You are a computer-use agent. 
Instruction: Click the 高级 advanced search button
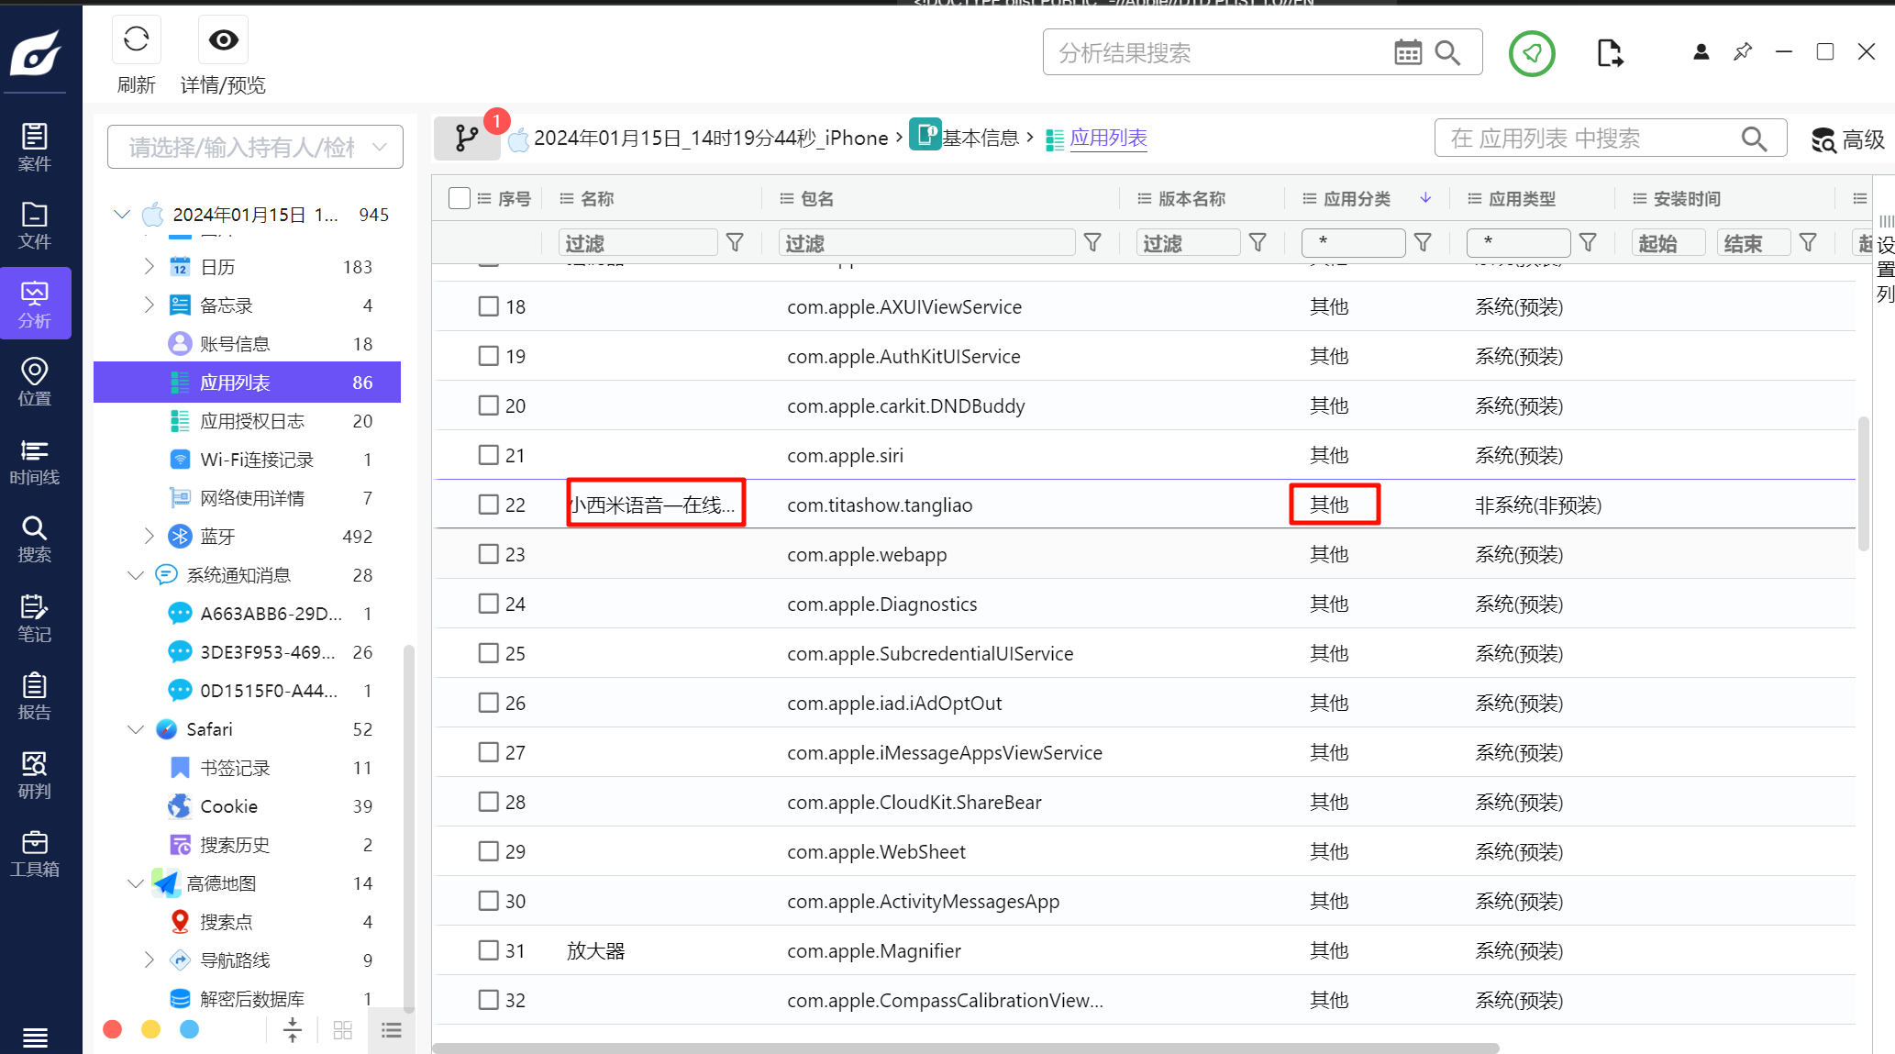1847,139
